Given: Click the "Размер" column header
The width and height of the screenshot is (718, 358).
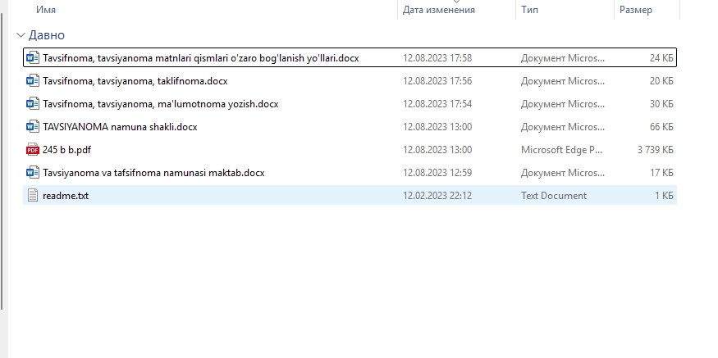Looking at the screenshot, I should click(x=635, y=10).
